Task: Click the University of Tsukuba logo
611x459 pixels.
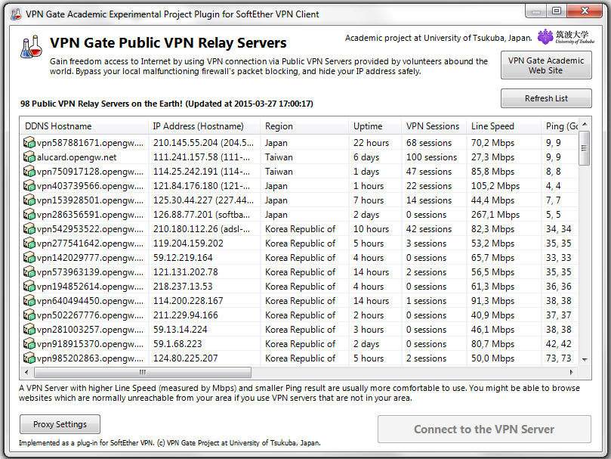Action: (x=566, y=37)
